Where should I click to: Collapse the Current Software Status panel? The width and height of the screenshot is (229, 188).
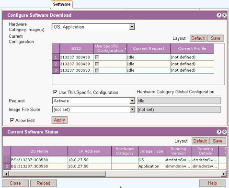pyautogui.click(x=224, y=132)
